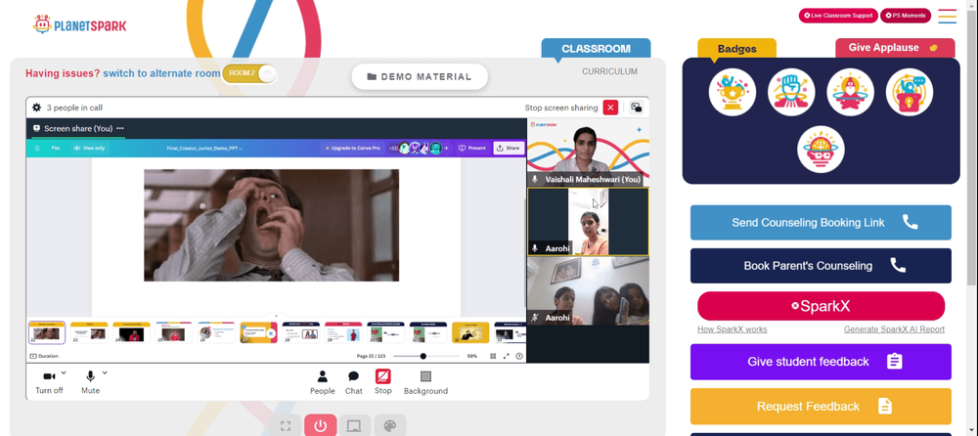Select slide 24 thumbnail
The image size is (978, 436).
[132, 333]
